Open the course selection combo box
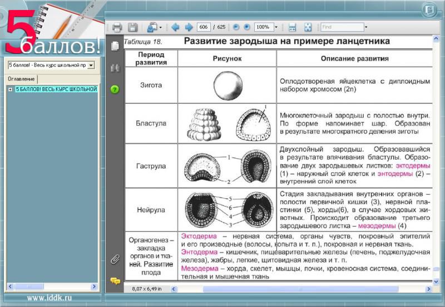This screenshot has width=445, height=307. [91, 65]
